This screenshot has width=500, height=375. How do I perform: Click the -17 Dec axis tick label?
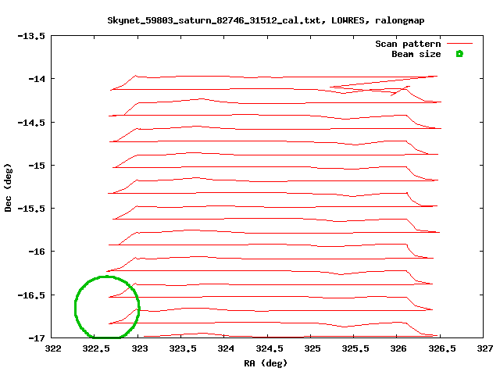coord(37,338)
